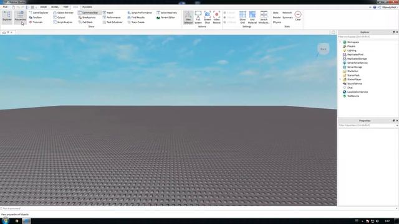Viewport: 399px width, 224px height.
Task: Open the Task Scheduler panel
Action: click(x=112, y=22)
